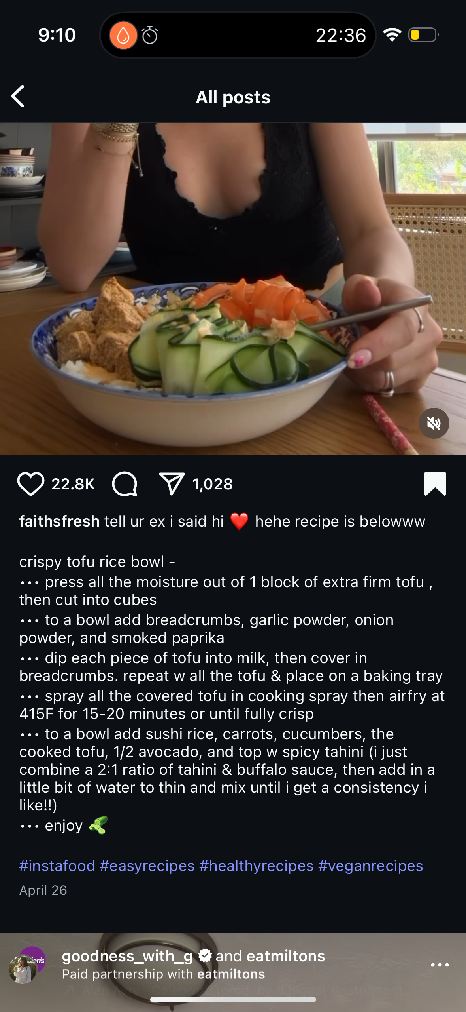Open the three-dot menu for goodness_with_g post
The height and width of the screenshot is (1012, 466).
click(440, 965)
